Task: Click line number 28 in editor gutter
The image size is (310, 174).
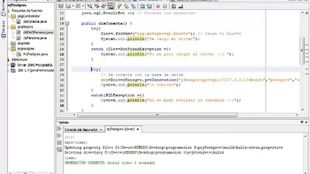Action: coord(62,70)
